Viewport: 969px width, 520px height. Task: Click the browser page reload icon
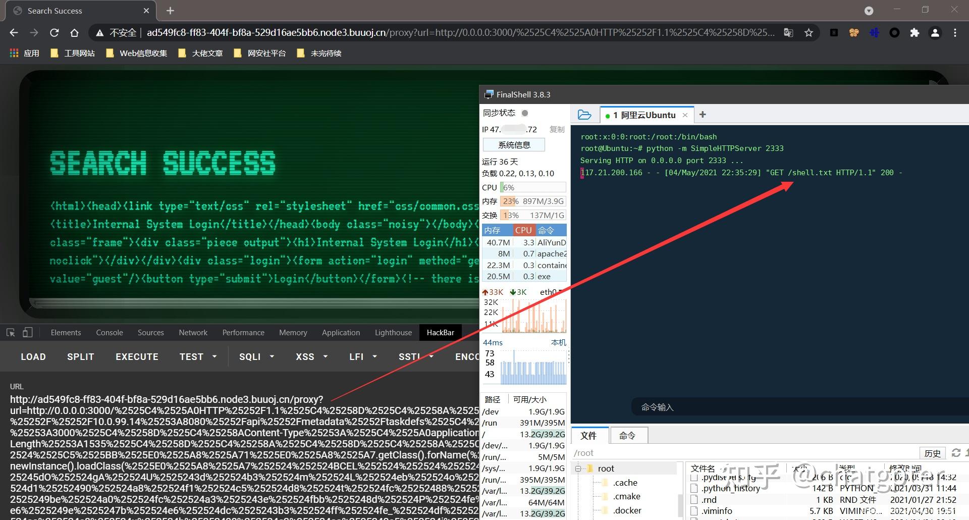pyautogui.click(x=55, y=32)
